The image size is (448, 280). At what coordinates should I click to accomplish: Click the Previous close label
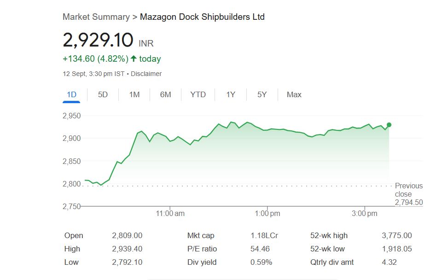click(x=408, y=190)
